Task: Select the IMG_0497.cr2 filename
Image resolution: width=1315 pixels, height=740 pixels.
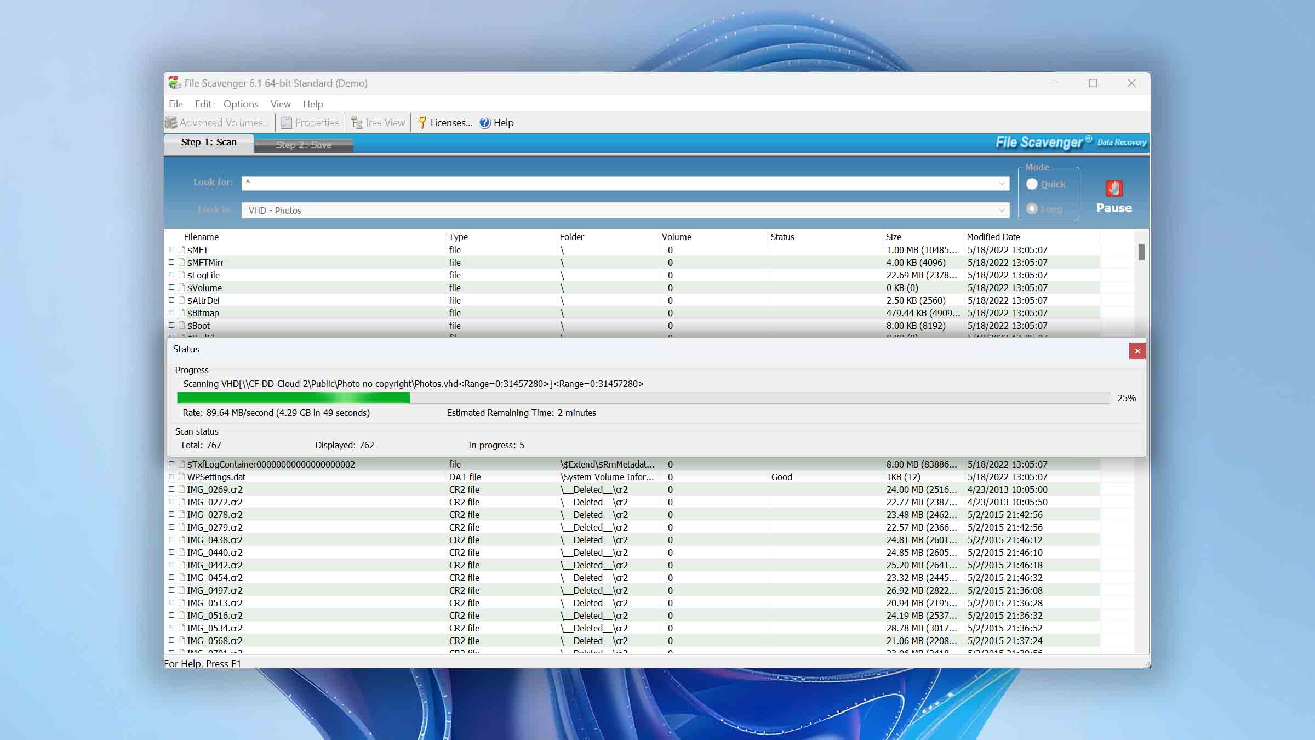Action: pos(215,590)
